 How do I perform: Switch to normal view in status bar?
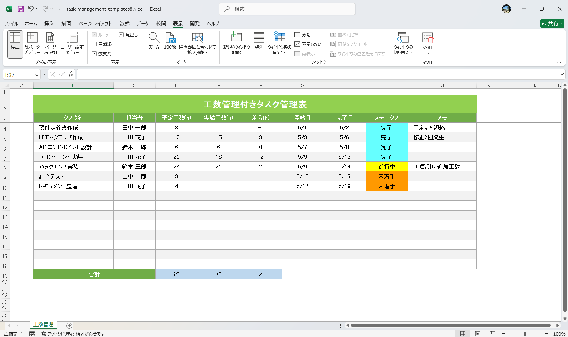pos(463,334)
